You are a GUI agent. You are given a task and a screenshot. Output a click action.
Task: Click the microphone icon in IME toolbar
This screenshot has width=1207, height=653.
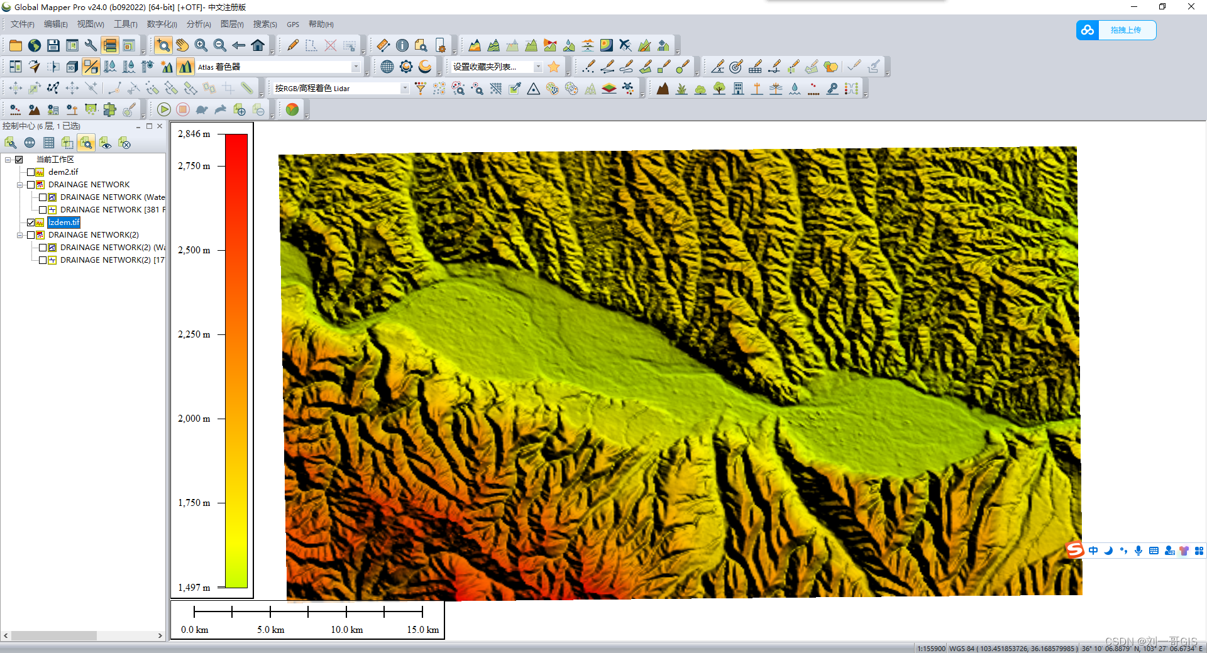click(x=1138, y=551)
